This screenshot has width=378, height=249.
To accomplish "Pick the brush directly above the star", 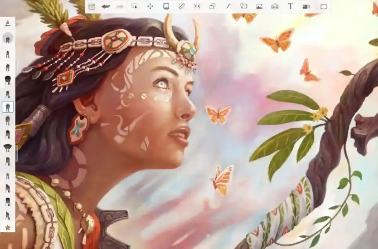I will (x=8, y=215).
